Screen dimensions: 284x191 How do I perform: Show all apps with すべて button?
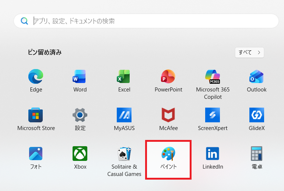pyautogui.click(x=249, y=53)
